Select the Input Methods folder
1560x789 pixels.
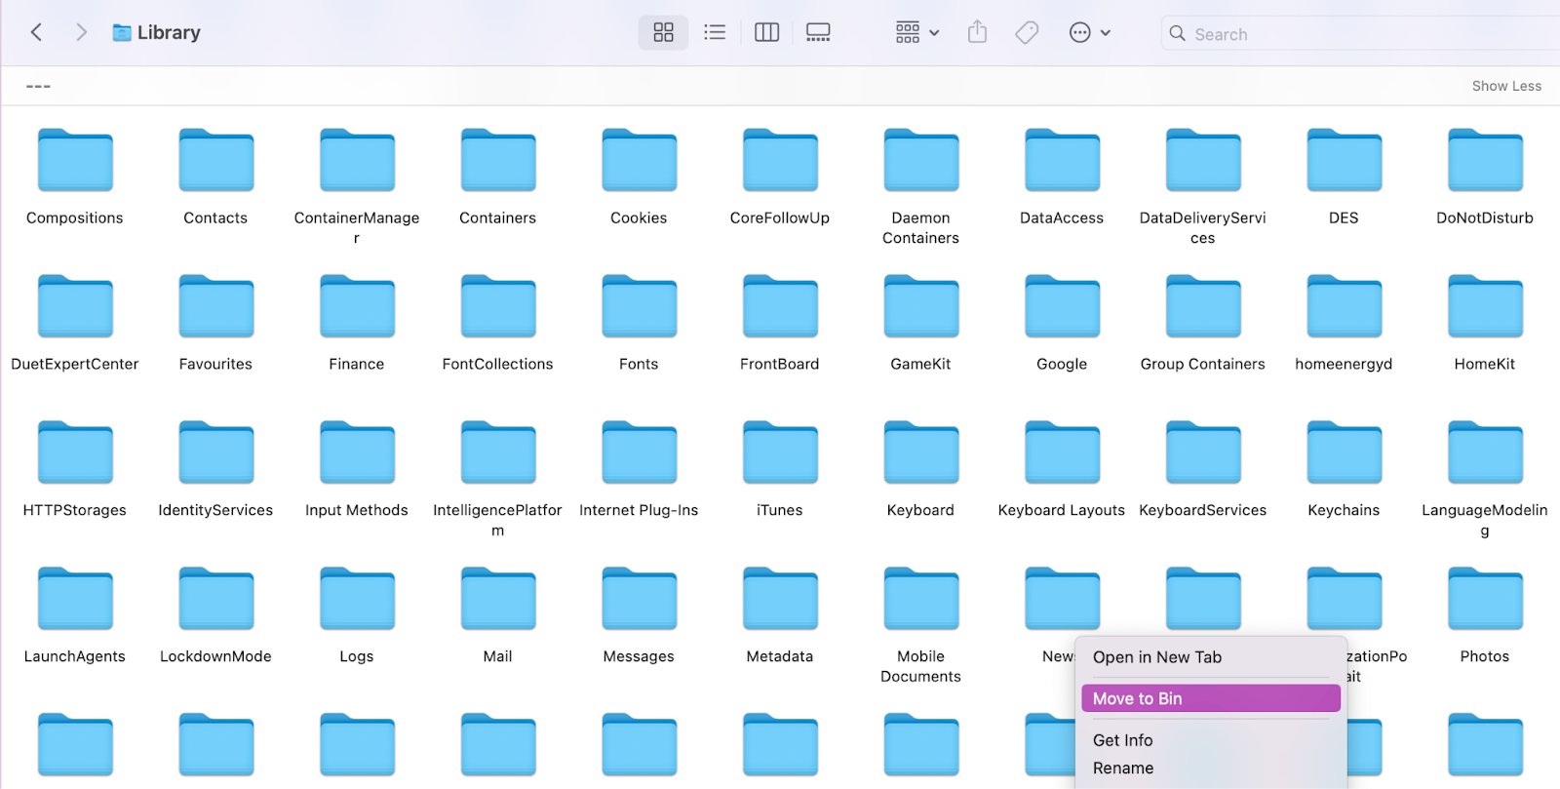pyautogui.click(x=357, y=454)
